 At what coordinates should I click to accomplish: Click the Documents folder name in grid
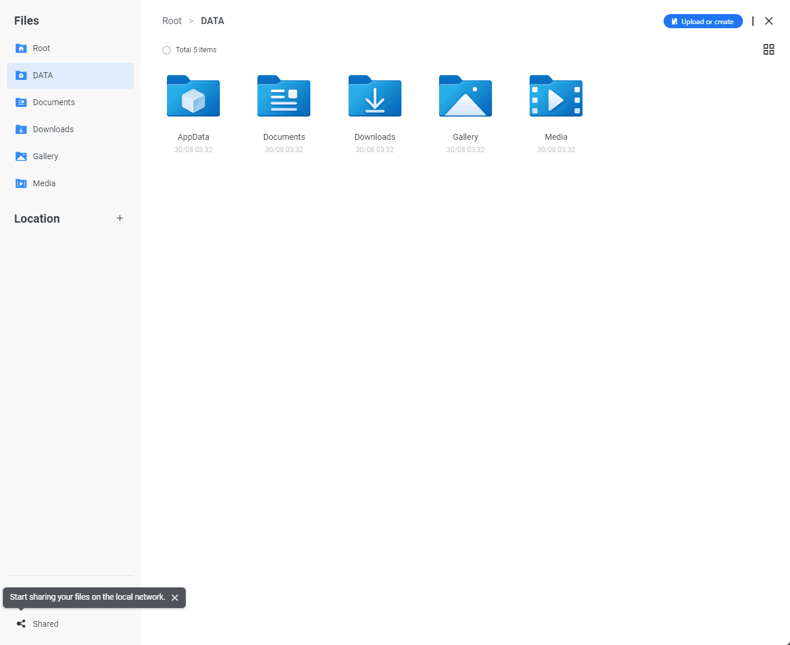point(284,137)
